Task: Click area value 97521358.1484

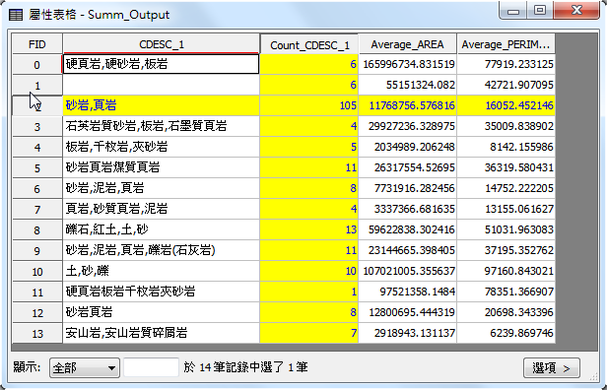Action: click(x=408, y=292)
